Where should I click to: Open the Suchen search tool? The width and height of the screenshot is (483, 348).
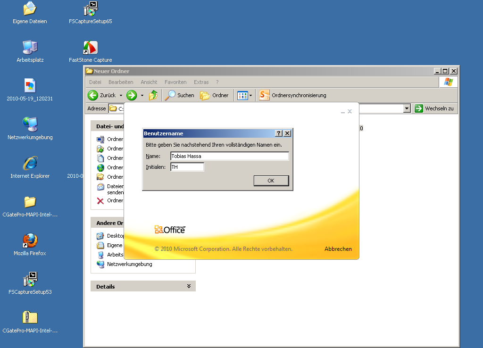[179, 95]
